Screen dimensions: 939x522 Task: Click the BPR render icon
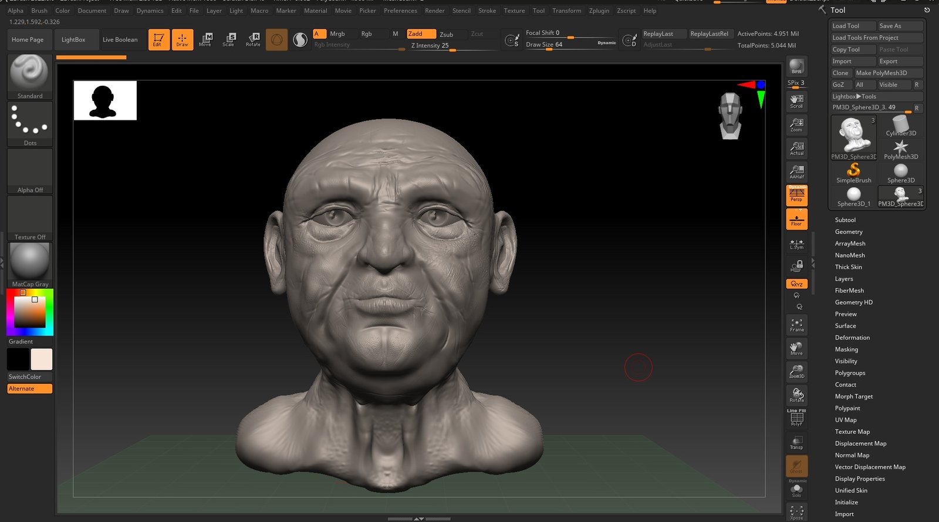pos(796,66)
